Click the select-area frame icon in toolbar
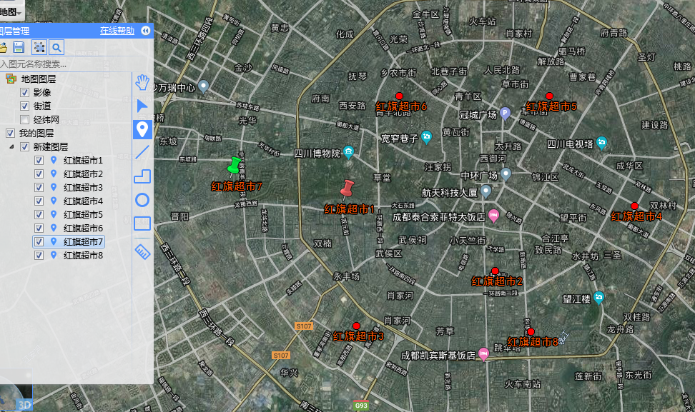 point(39,47)
